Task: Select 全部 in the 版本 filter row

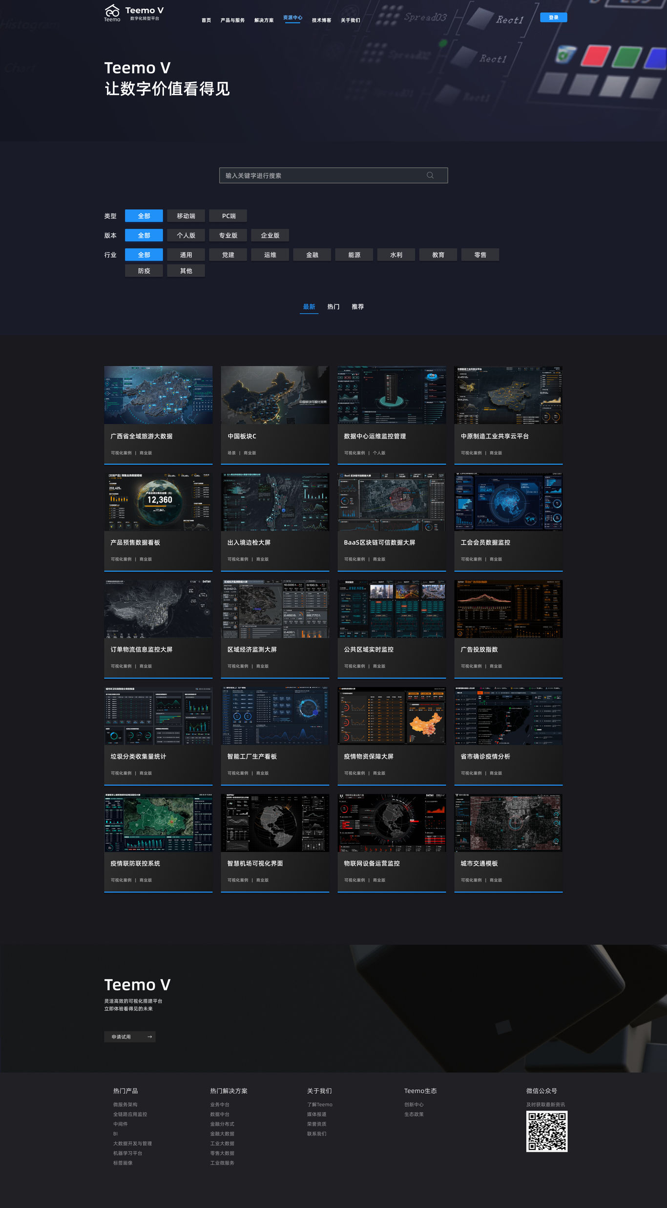Action: pyautogui.click(x=144, y=235)
